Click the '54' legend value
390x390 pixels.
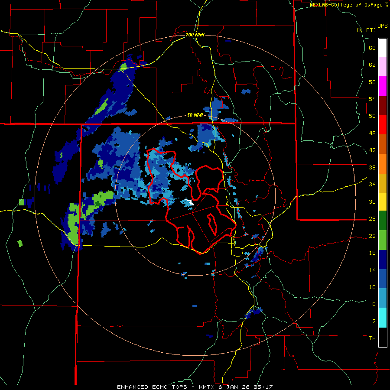(x=372, y=99)
